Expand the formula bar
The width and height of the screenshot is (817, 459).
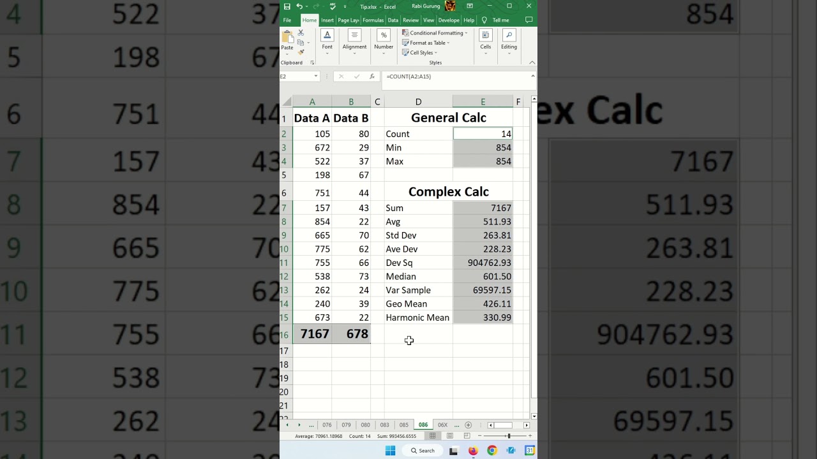point(533,76)
